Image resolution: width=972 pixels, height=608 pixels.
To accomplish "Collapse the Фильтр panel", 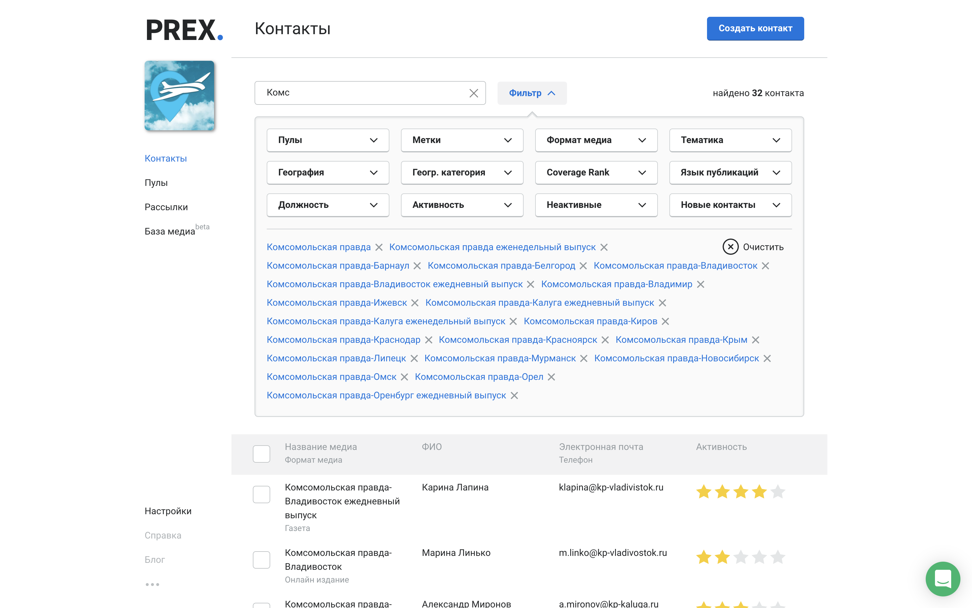I will pyautogui.click(x=532, y=93).
